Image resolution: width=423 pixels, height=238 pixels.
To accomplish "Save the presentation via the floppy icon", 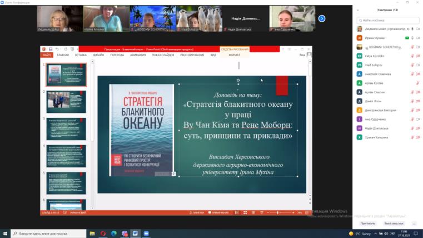I will [51, 49].
